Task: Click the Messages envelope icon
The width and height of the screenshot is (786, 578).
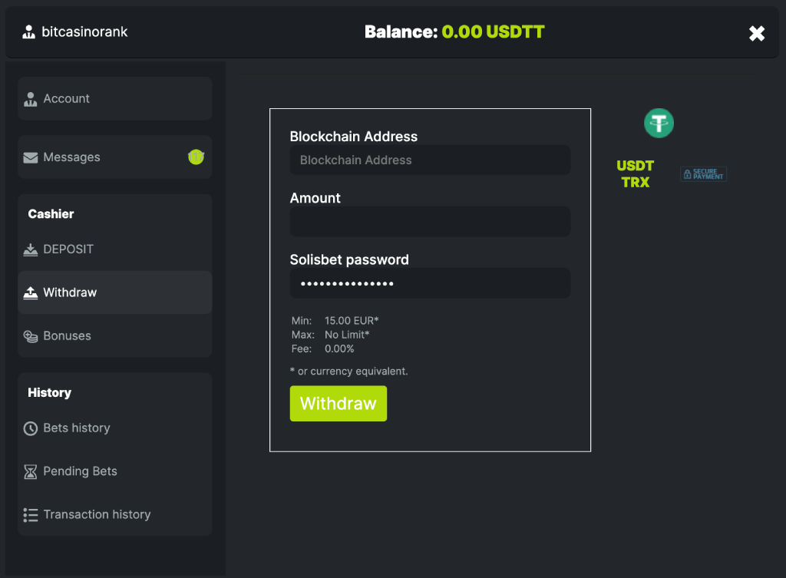Action: (31, 158)
